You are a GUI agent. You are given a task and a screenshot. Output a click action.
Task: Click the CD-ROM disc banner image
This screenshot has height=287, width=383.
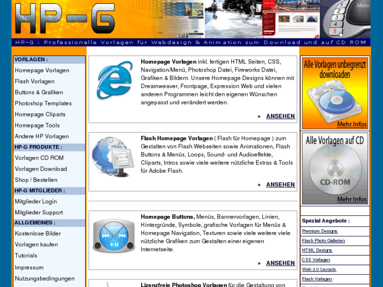point(335,169)
